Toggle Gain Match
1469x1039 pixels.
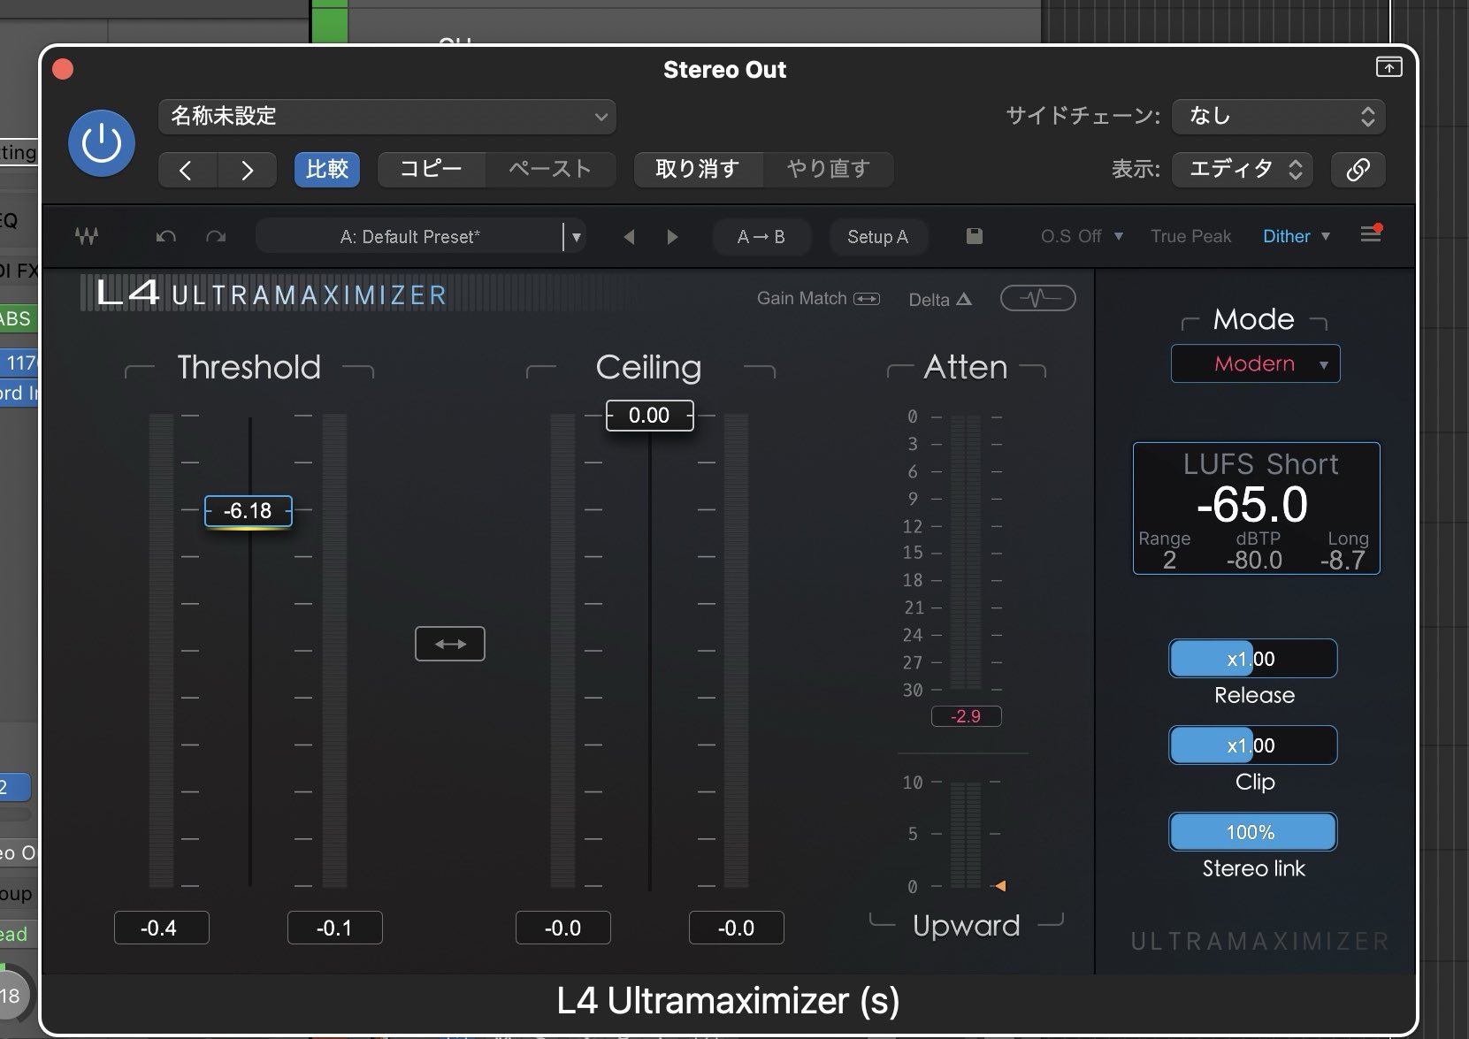click(818, 299)
